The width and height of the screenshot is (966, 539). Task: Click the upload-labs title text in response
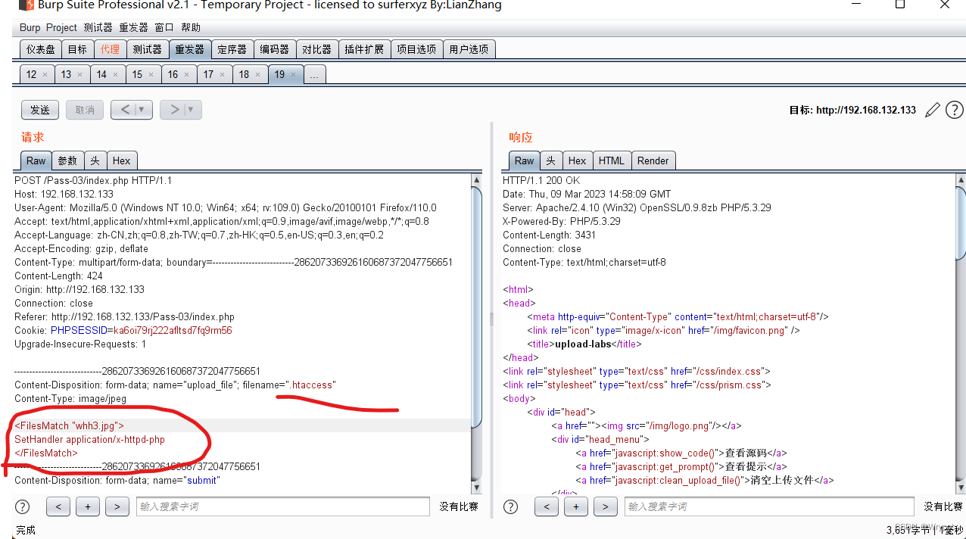583,344
